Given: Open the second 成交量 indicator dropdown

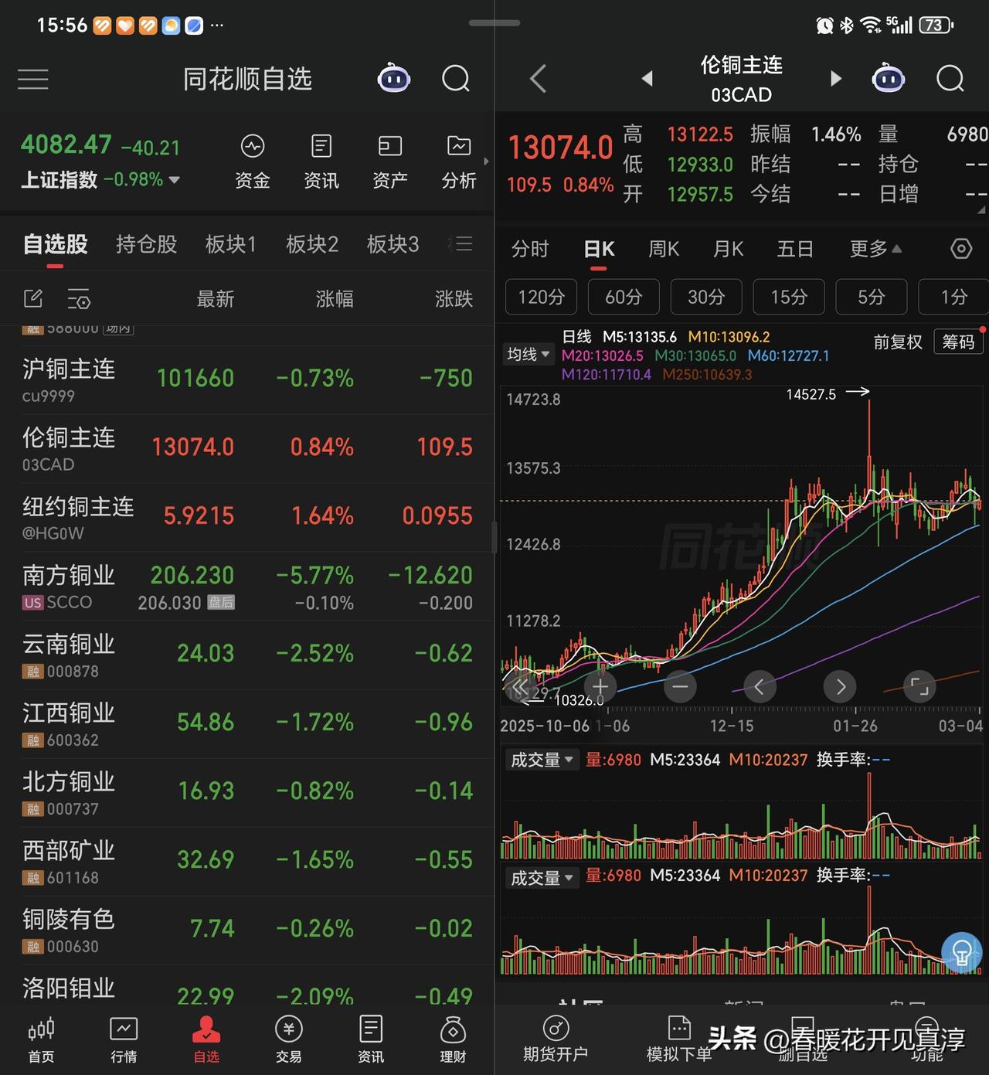Looking at the screenshot, I should point(542,878).
